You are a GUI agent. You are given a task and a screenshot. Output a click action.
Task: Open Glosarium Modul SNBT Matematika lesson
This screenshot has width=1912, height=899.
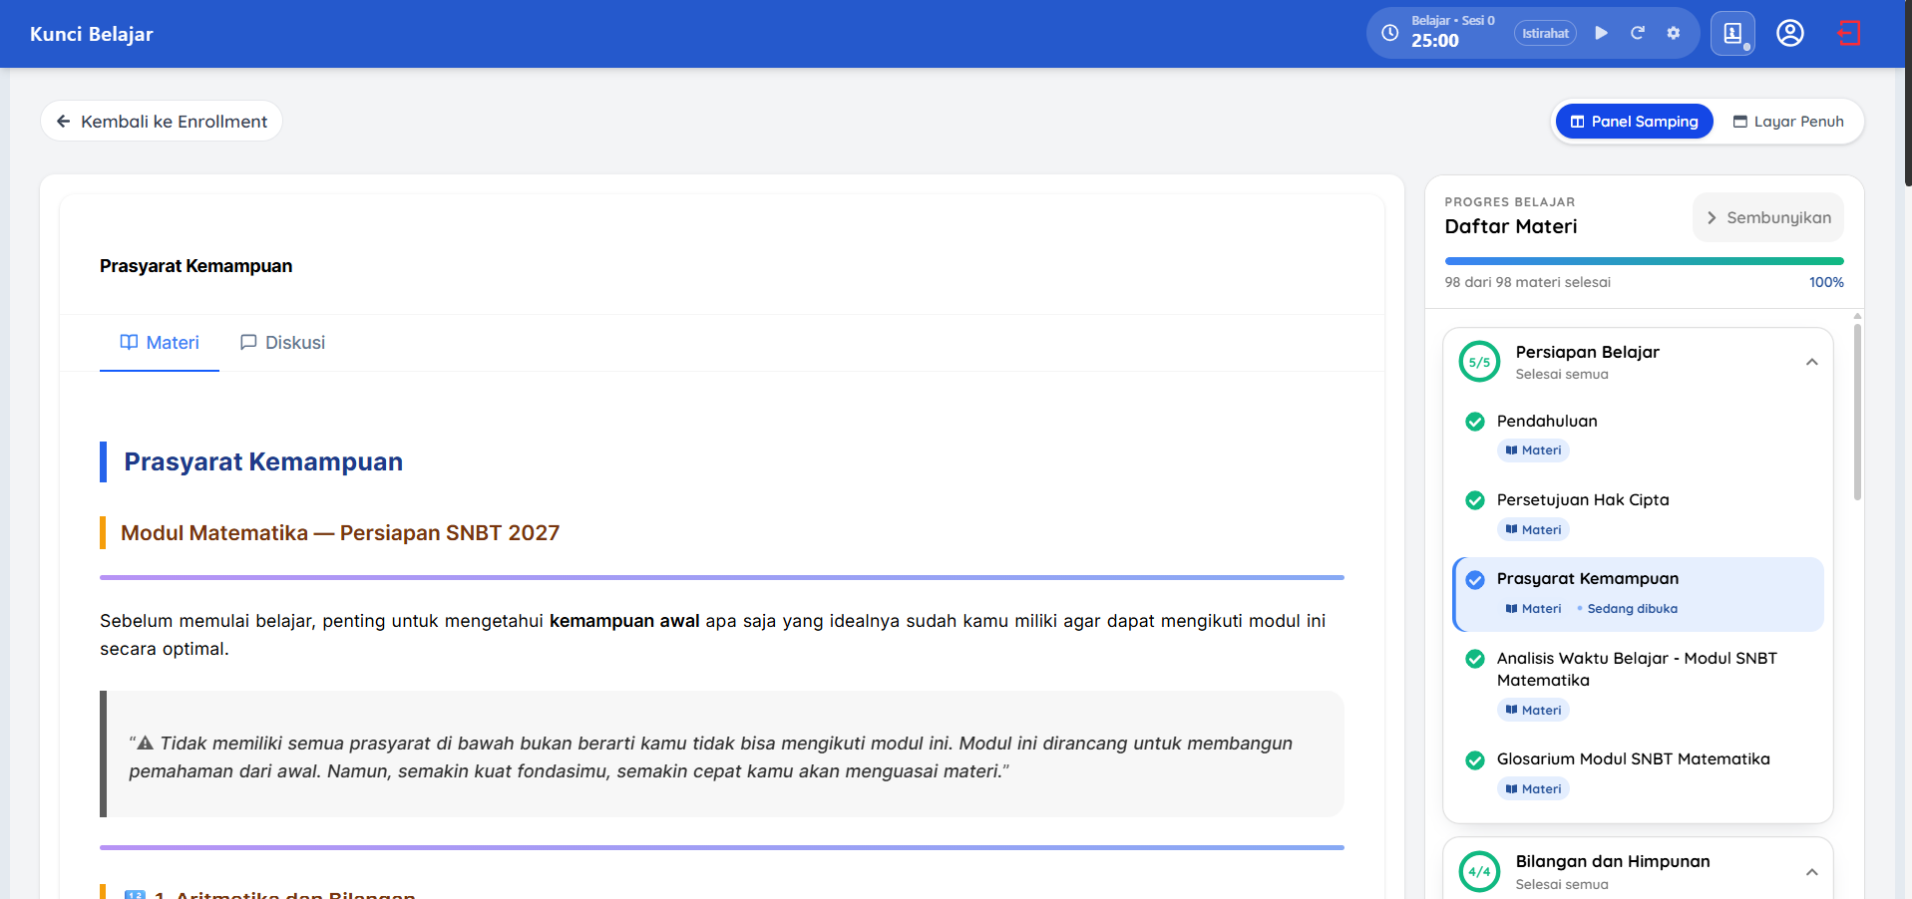(1634, 758)
